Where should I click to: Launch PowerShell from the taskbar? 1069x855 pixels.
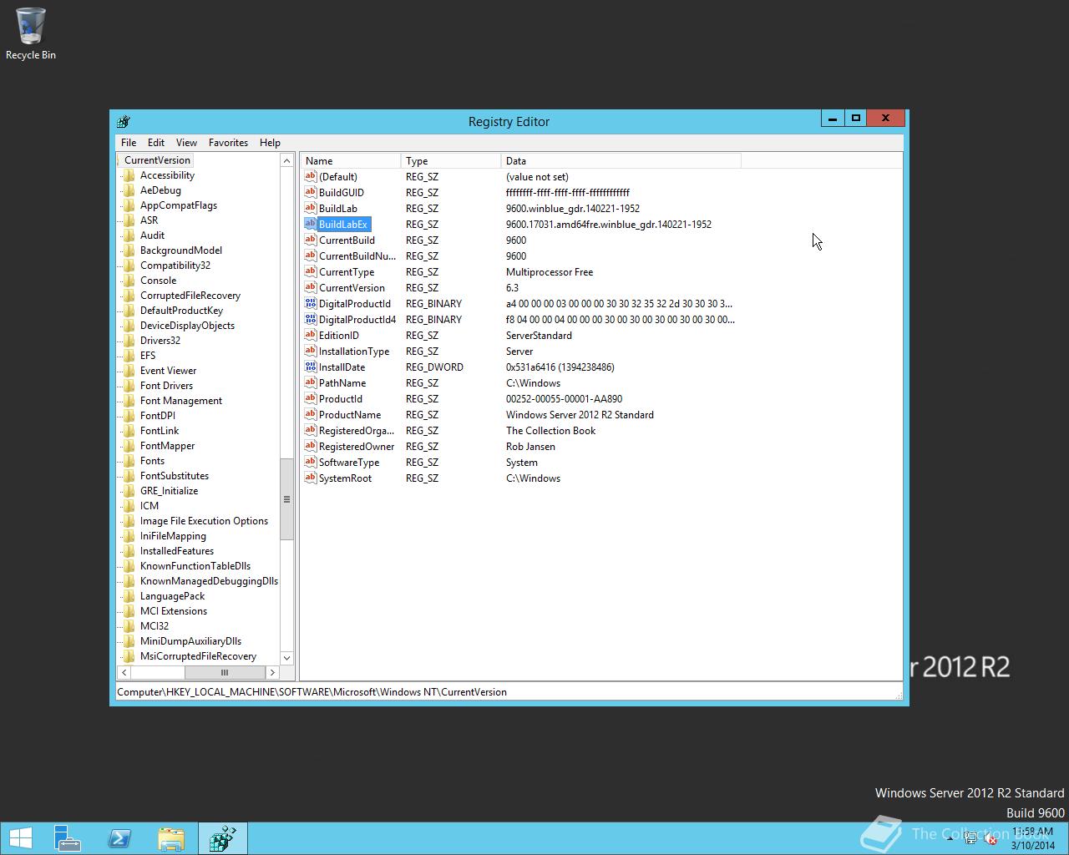[119, 838]
